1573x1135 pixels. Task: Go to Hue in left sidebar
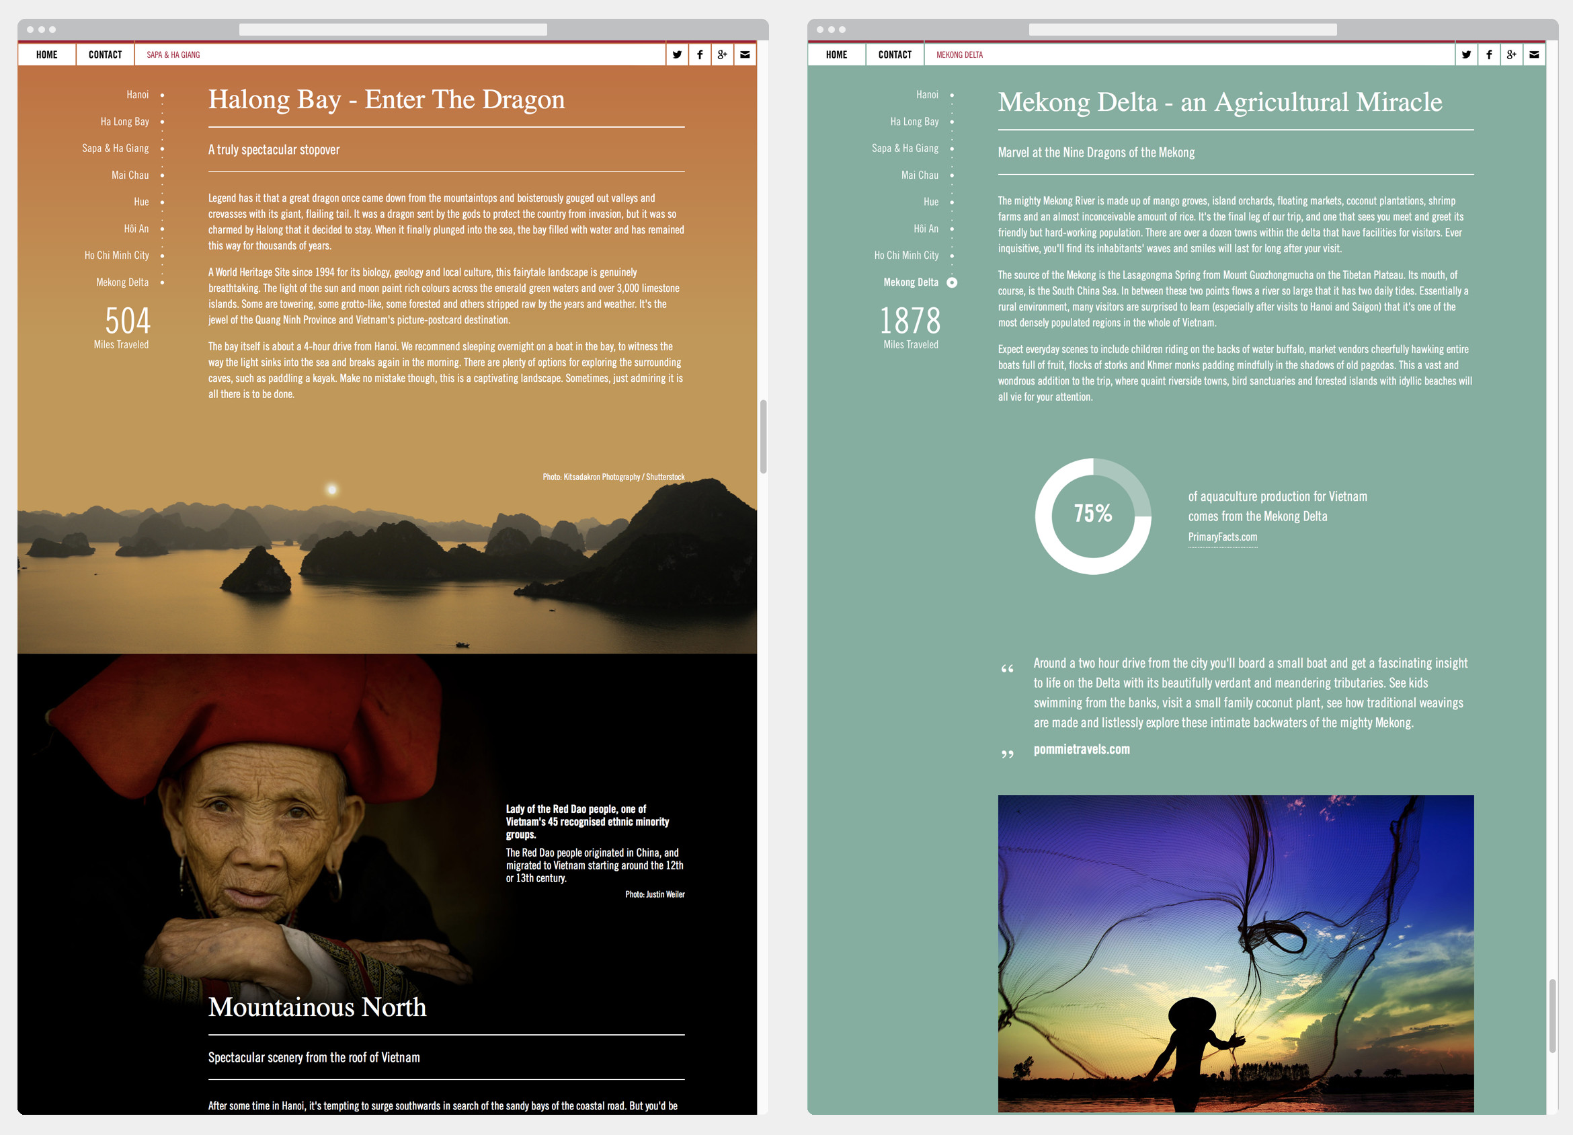pyautogui.click(x=141, y=202)
